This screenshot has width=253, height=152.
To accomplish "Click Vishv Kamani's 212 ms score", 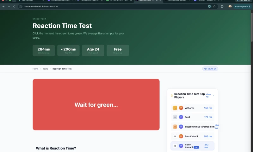I will pos(207,146).
